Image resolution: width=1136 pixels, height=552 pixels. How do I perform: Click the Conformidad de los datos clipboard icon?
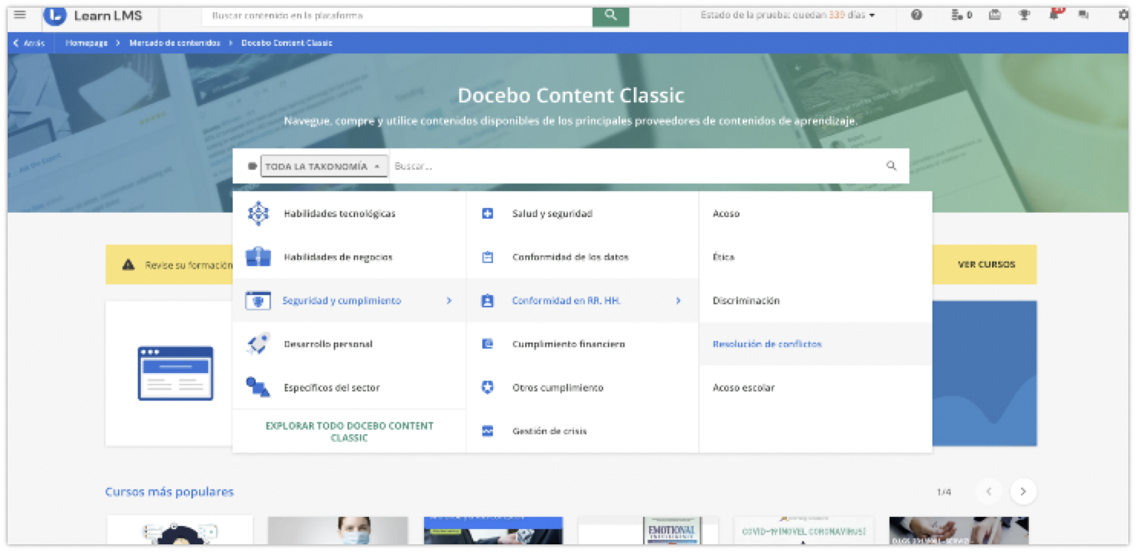[x=488, y=258]
